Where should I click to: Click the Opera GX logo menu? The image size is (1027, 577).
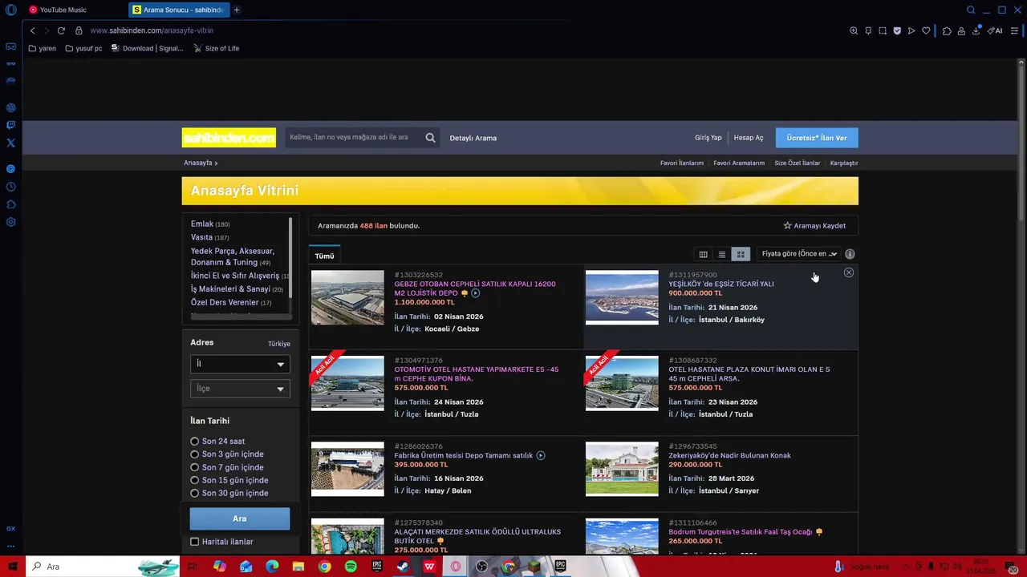coord(10,10)
